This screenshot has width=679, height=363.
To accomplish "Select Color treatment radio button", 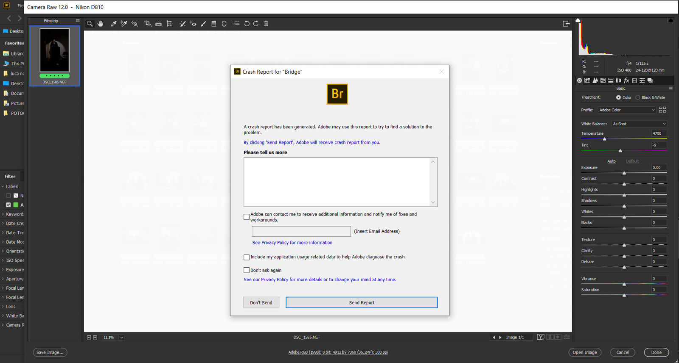I will coord(618,97).
